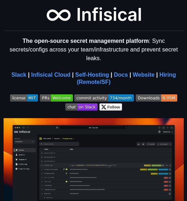Click the bottom Add Secret row link
The image size is (187, 201).
click(48, 198)
